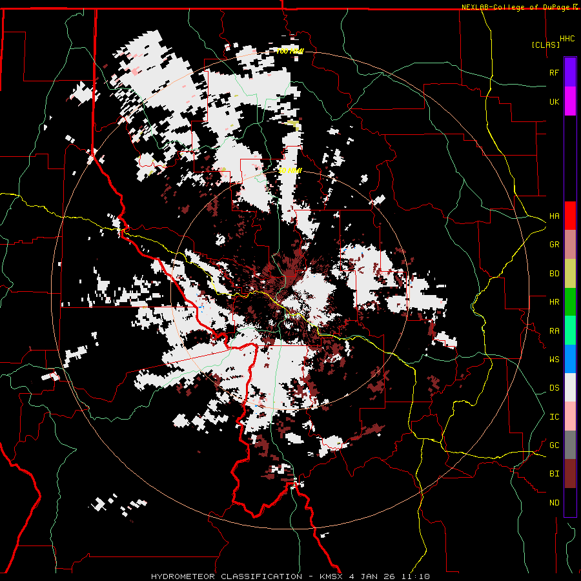
Task: Click the WS legend label
Action: pyautogui.click(x=554, y=359)
